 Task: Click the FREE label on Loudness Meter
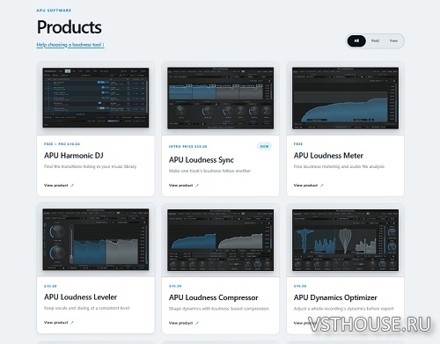click(298, 144)
